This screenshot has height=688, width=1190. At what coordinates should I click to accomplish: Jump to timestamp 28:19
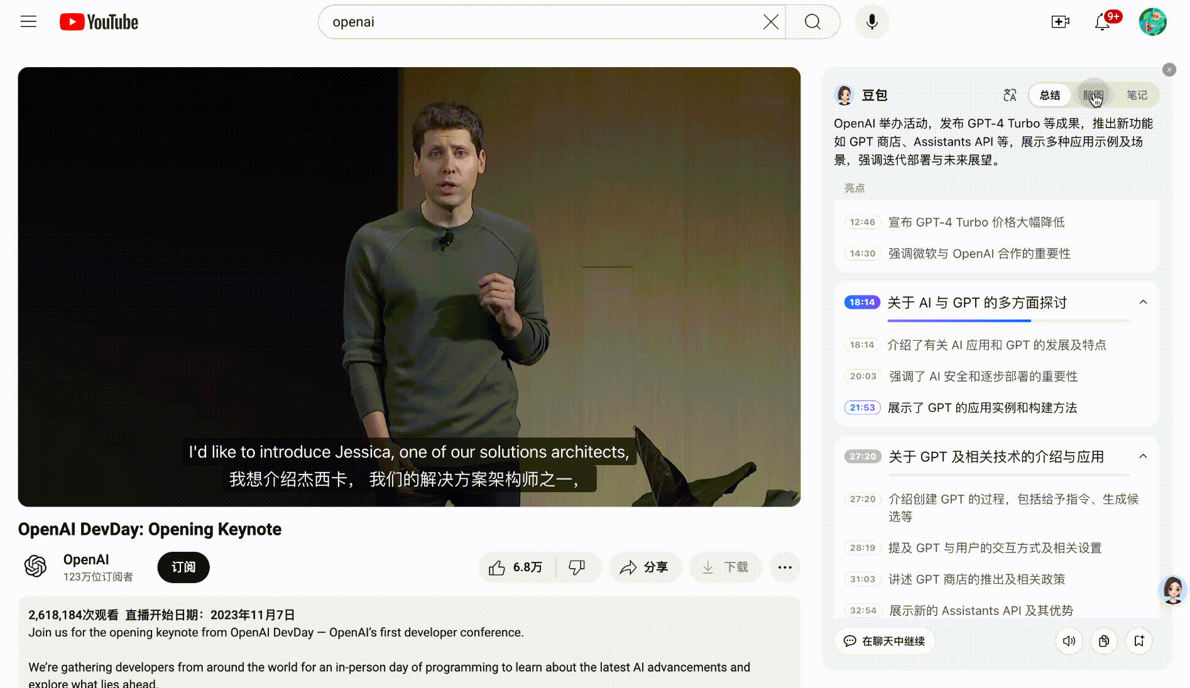coord(862,548)
